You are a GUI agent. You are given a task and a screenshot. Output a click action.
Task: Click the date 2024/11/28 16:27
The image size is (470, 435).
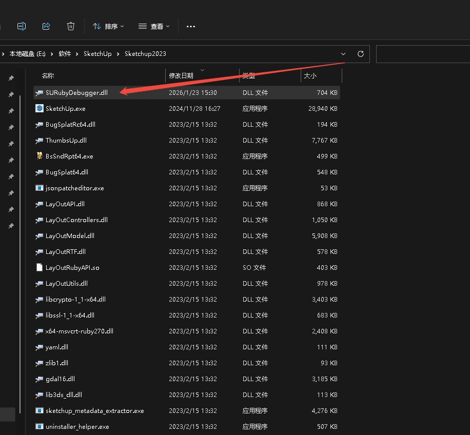coord(194,108)
